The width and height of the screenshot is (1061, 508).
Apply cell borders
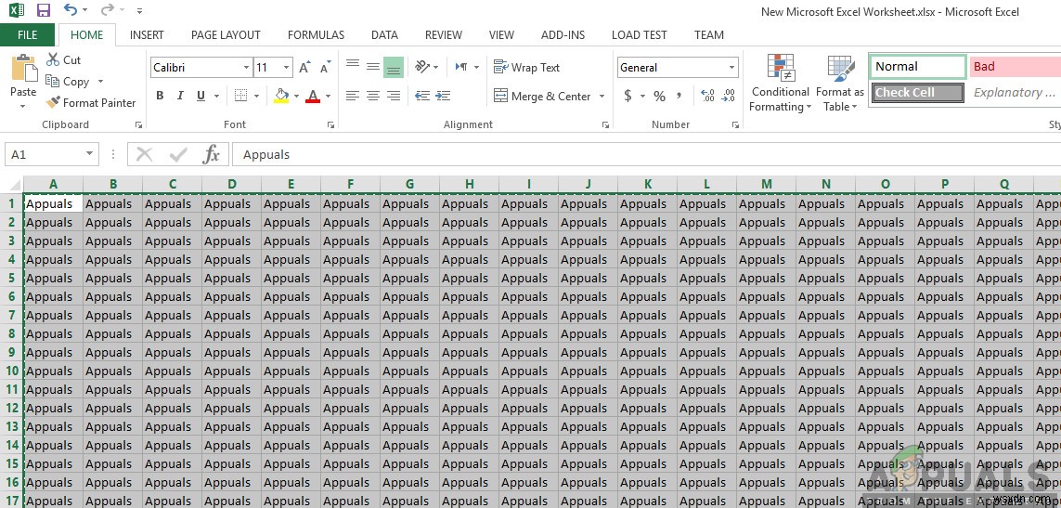[x=241, y=97]
